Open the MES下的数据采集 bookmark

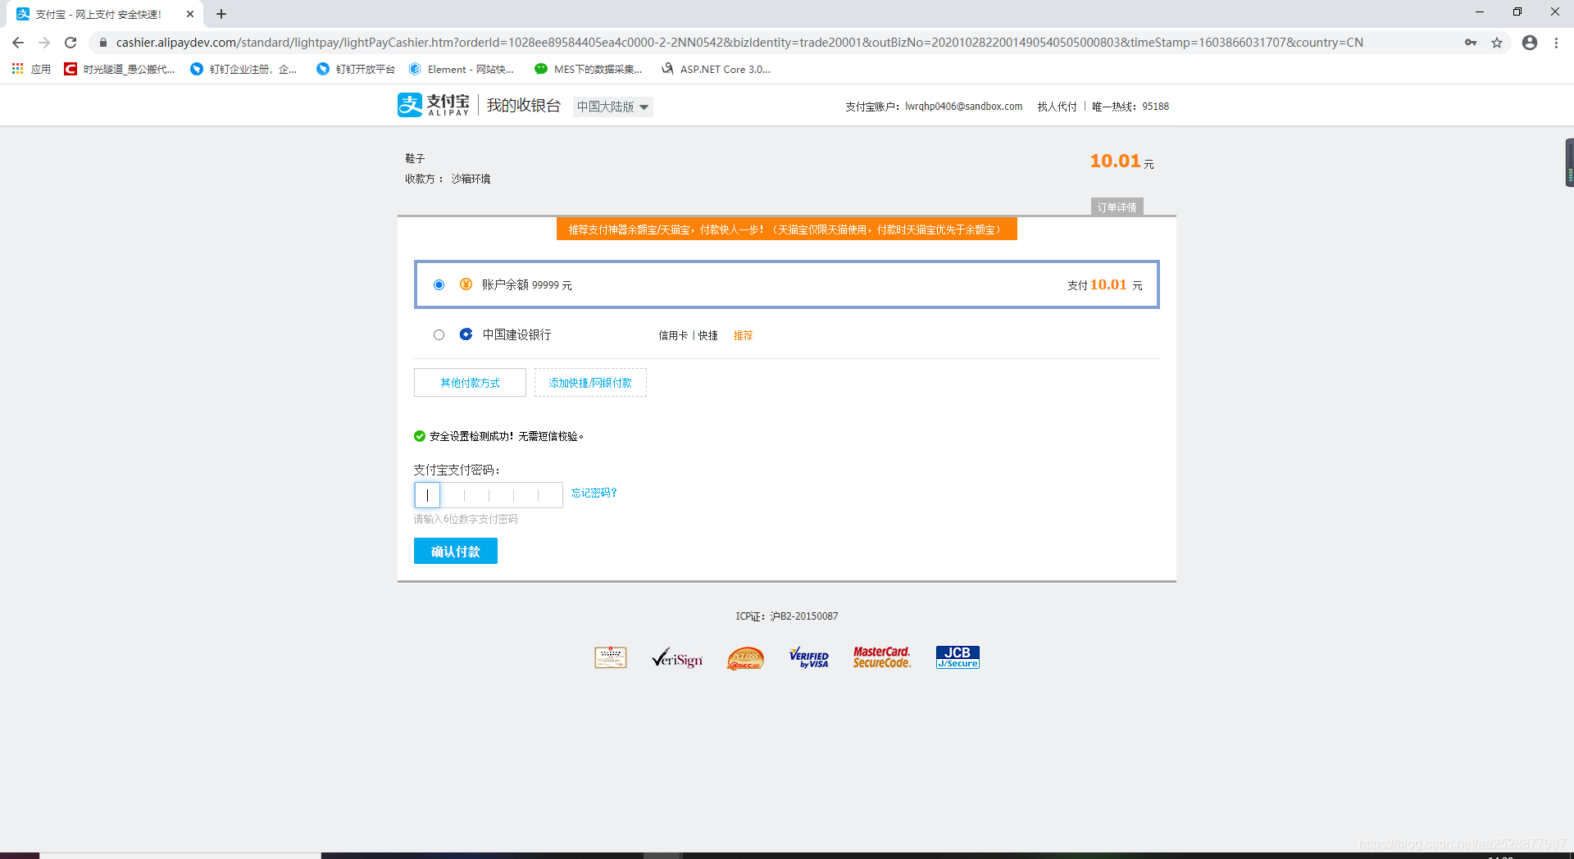point(588,69)
